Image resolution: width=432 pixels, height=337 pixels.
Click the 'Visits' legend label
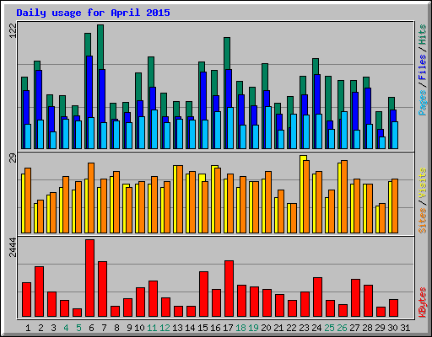(423, 184)
